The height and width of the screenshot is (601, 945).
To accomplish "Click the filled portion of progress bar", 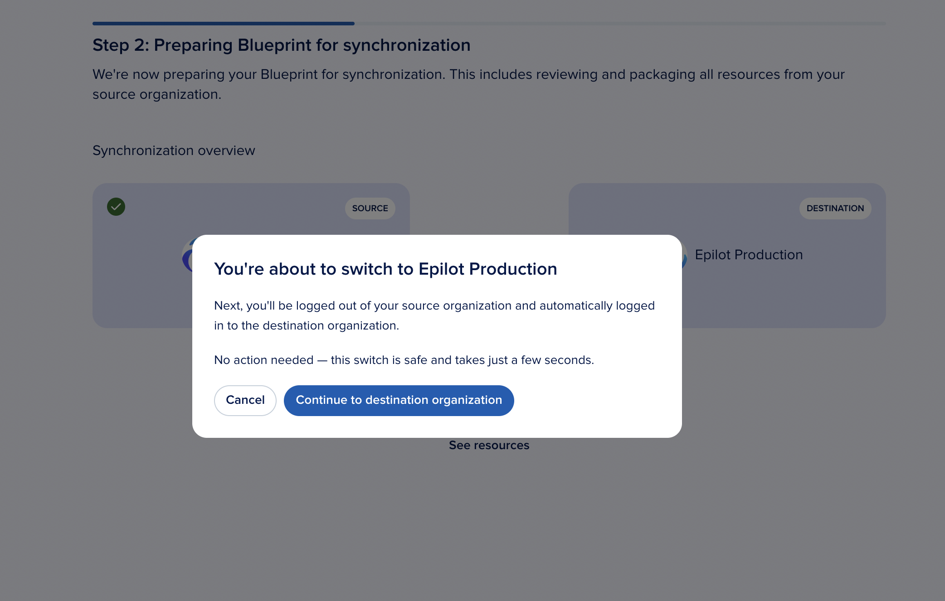I will click(x=223, y=24).
